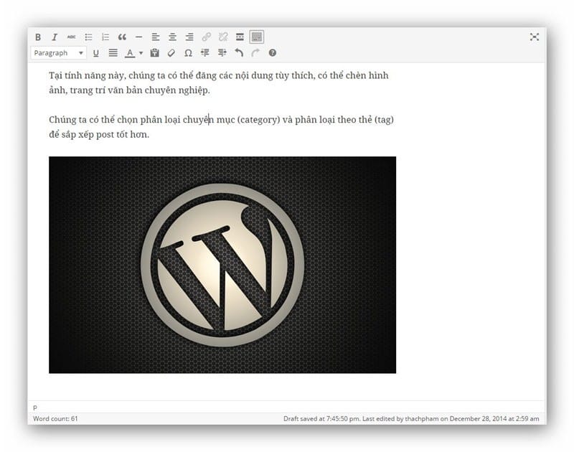
Task: Toggle bold formatting
Action: [38, 37]
